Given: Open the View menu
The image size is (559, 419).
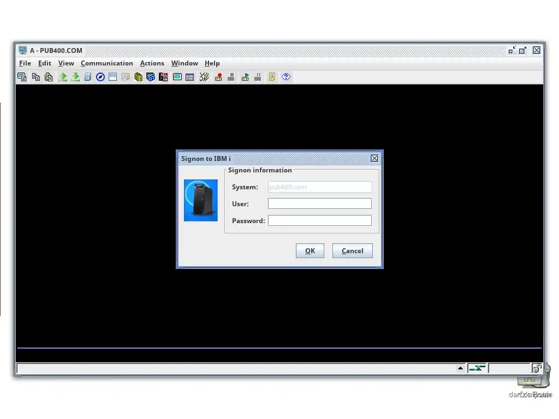Looking at the screenshot, I should pyautogui.click(x=66, y=63).
